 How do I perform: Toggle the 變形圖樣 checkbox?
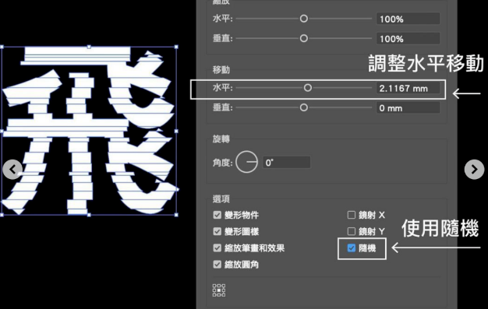(x=217, y=231)
